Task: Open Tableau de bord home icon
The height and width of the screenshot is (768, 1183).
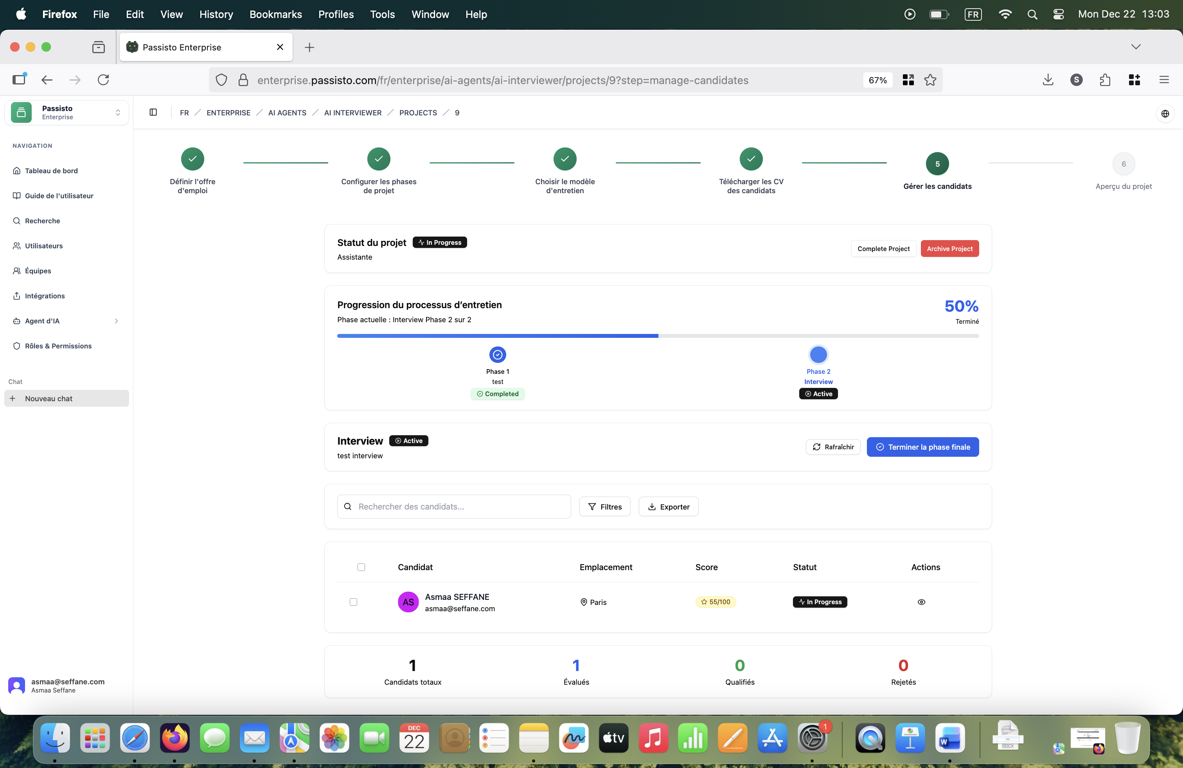Action: (x=17, y=170)
